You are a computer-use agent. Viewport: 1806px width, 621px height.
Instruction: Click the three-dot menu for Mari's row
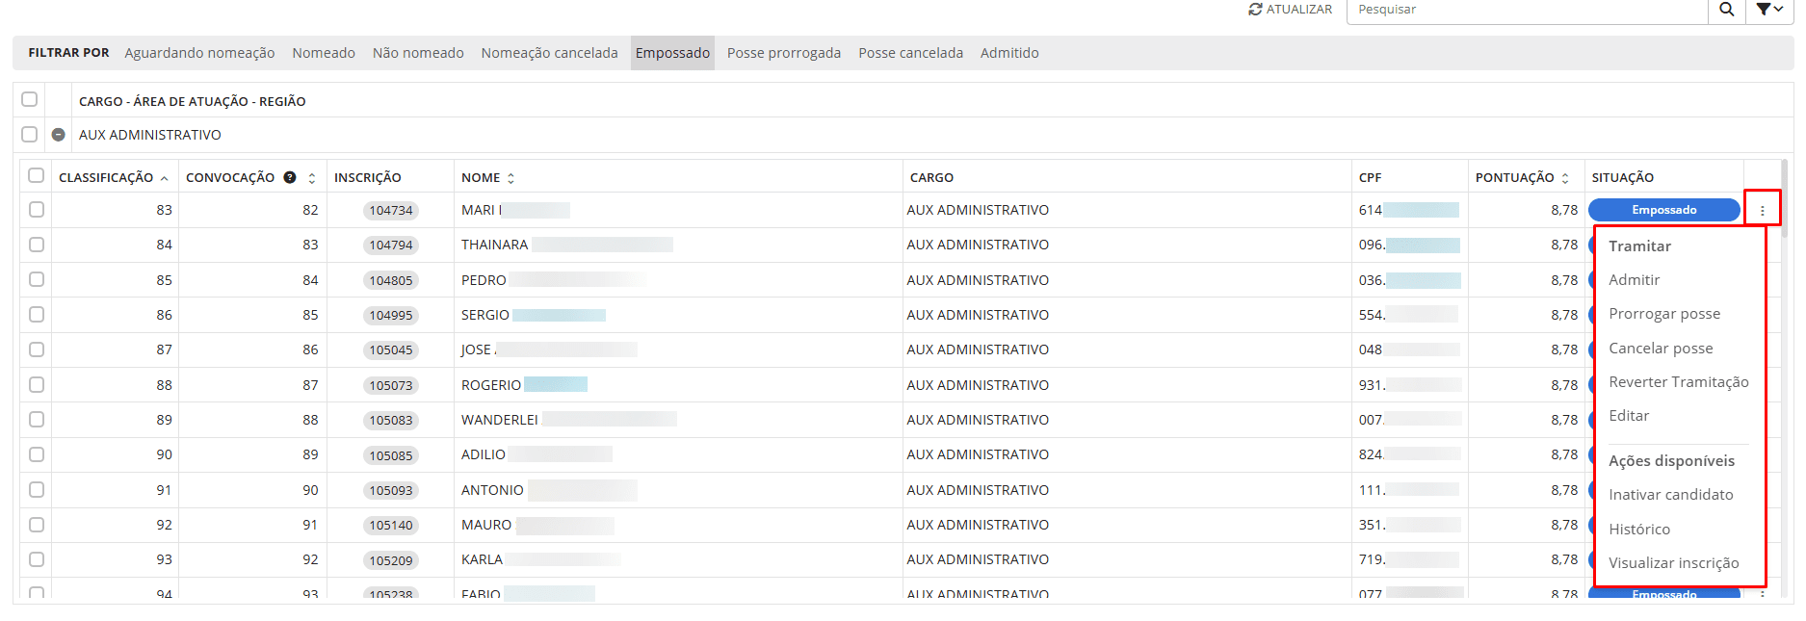point(1762,210)
